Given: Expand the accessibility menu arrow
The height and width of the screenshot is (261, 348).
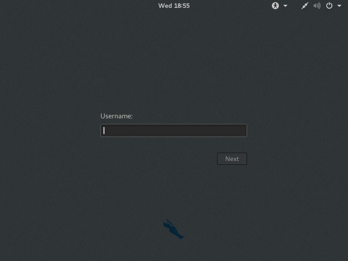Looking at the screenshot, I should click(x=285, y=6).
